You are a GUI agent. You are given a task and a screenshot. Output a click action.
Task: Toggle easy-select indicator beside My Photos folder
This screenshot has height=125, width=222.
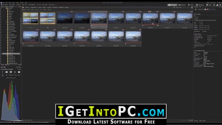click(x=1, y=8)
